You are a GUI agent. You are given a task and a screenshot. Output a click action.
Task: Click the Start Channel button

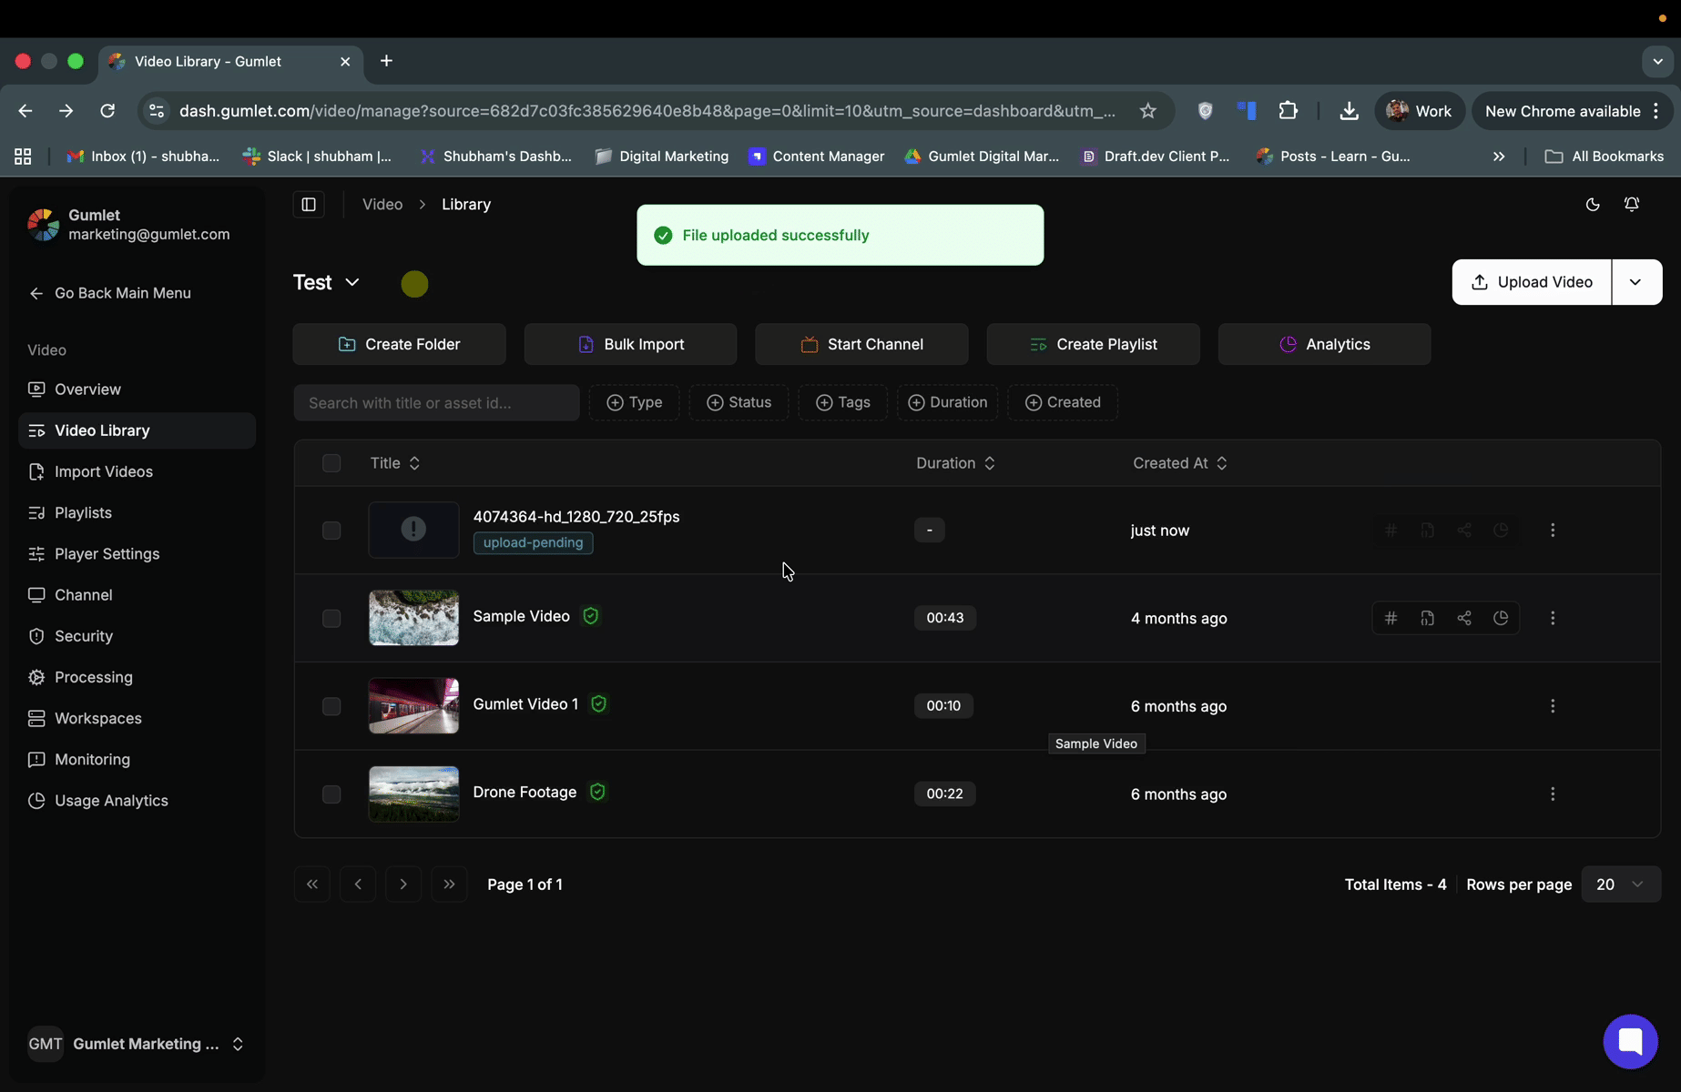point(861,344)
